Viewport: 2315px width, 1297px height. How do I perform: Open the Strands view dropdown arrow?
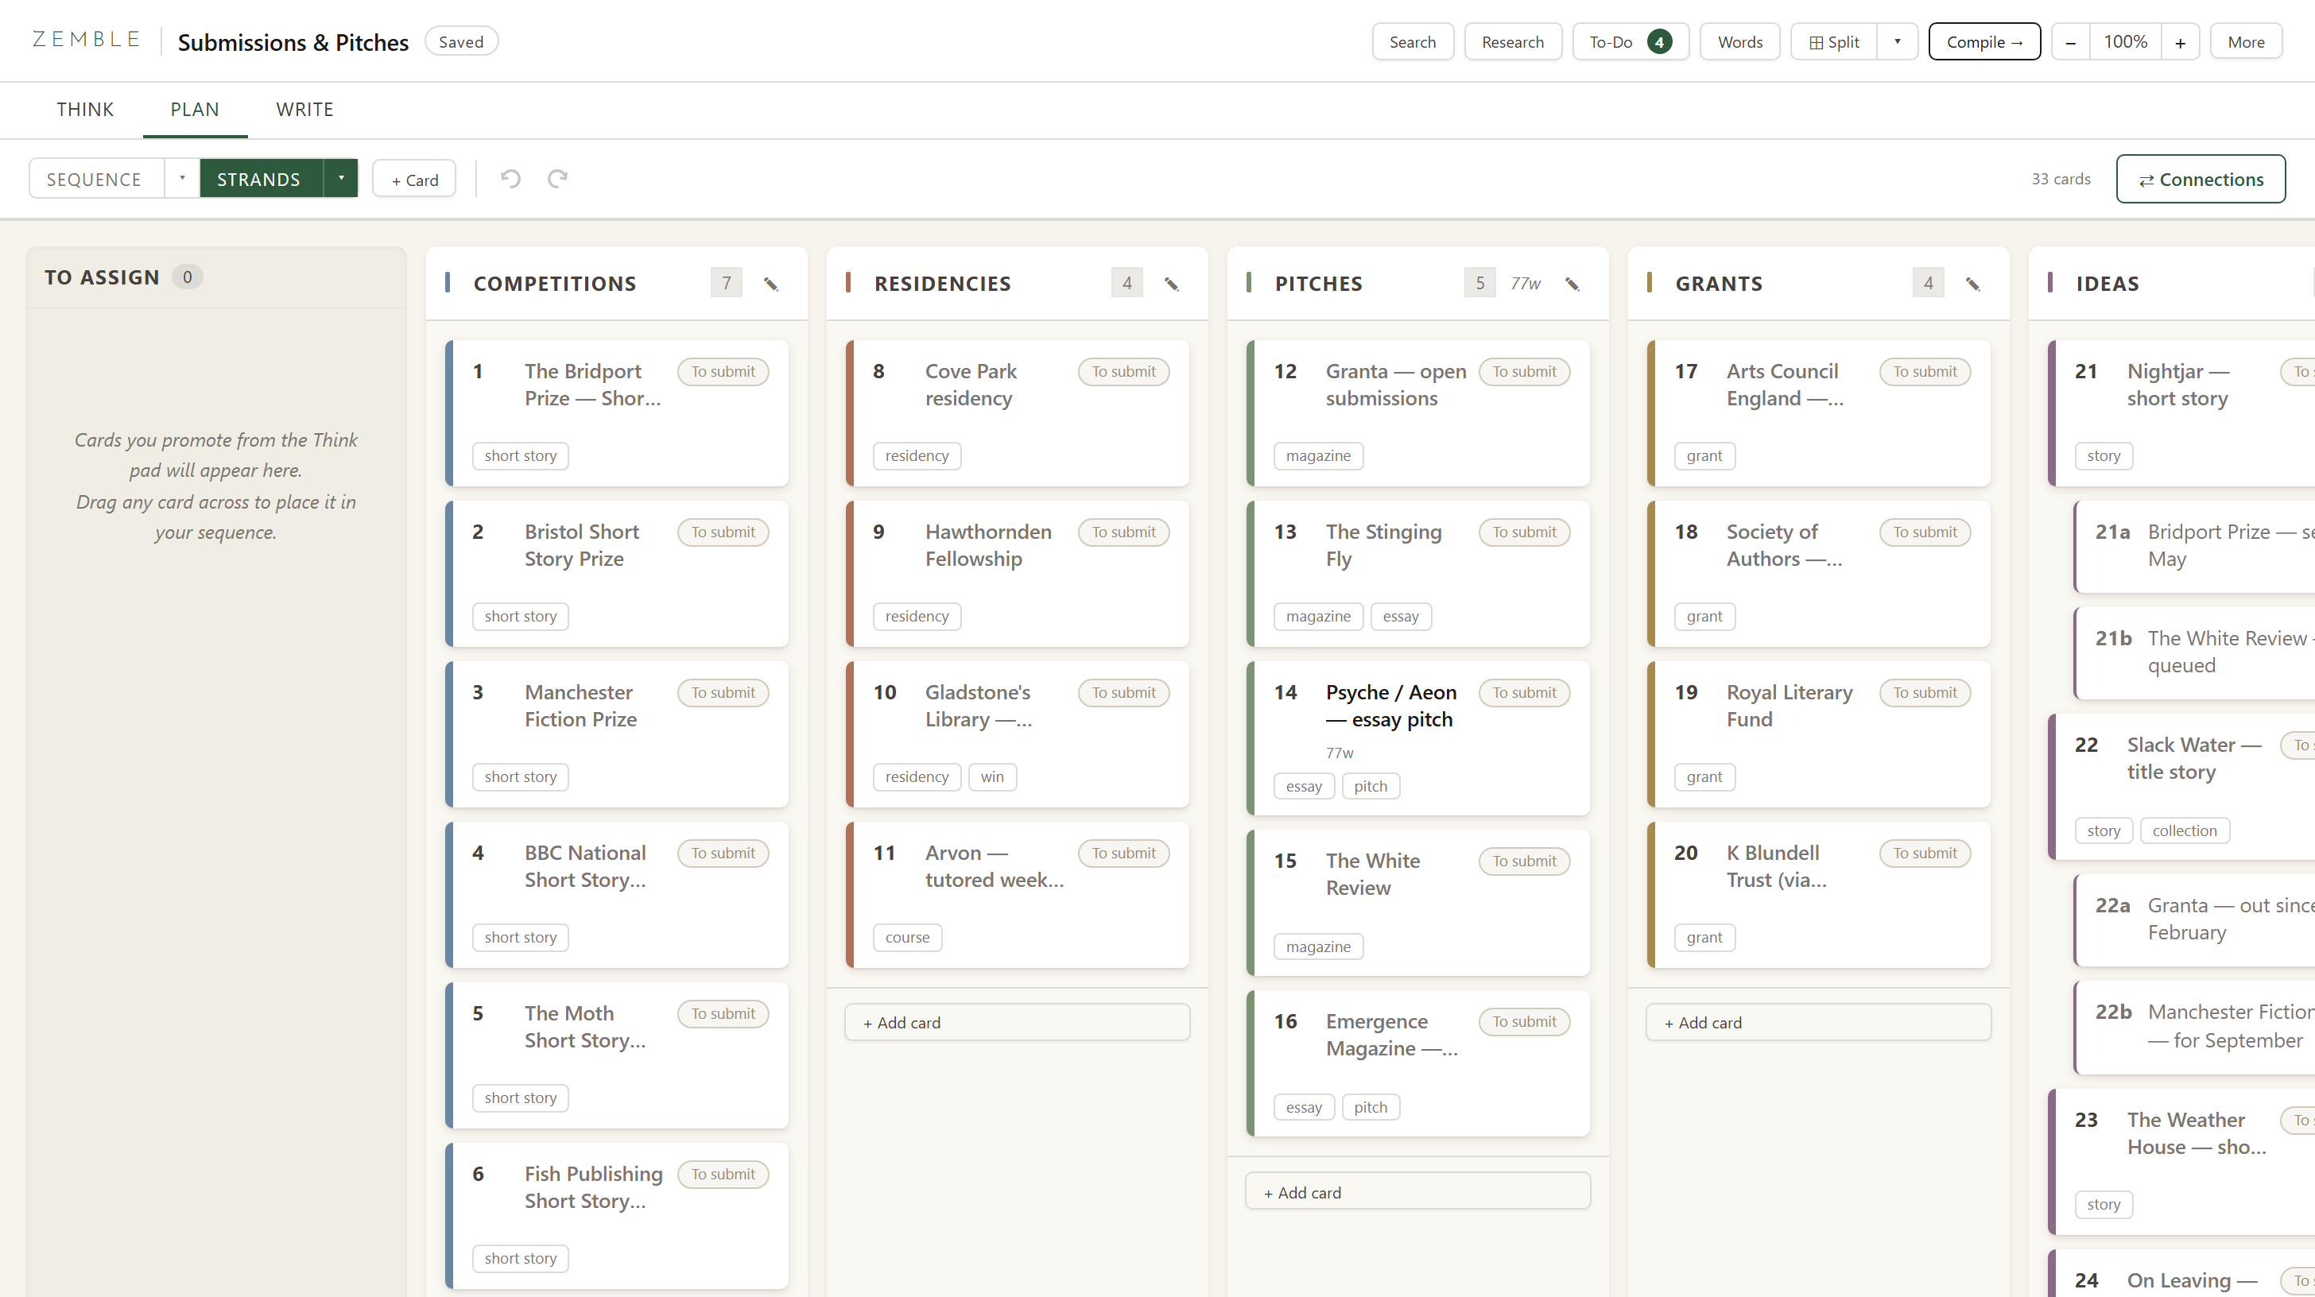[340, 178]
